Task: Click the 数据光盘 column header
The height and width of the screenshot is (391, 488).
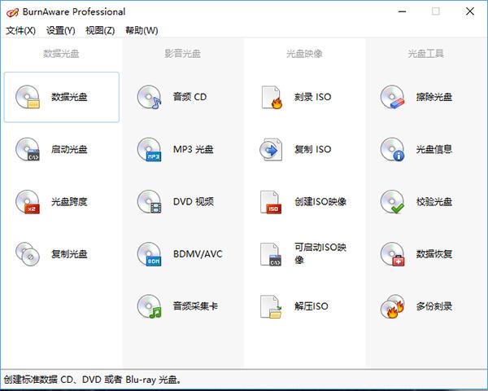Action: click(x=61, y=54)
